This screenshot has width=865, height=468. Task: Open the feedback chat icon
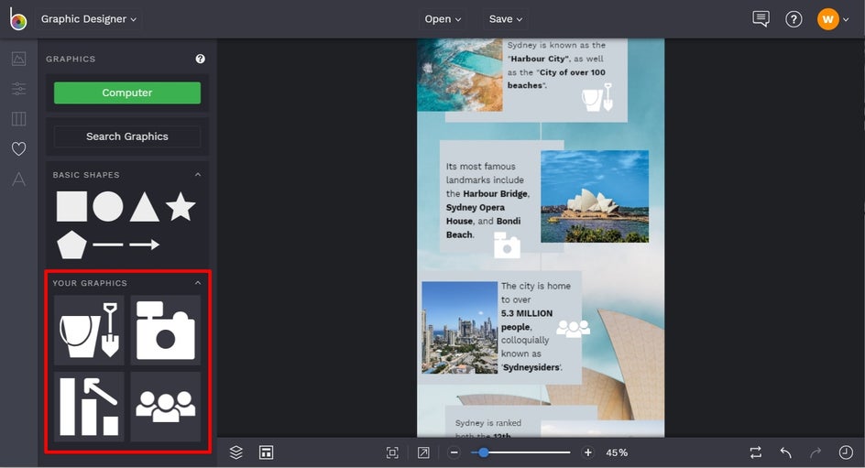(x=761, y=18)
